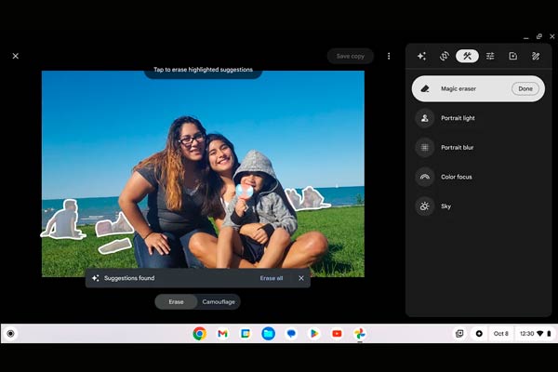
Task: Erase highlighted people behind child's hood
Action: coord(308,198)
